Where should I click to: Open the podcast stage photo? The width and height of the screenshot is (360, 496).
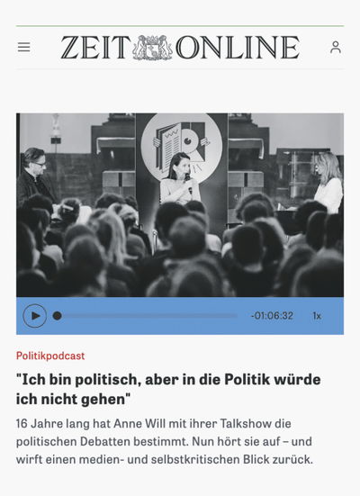[x=180, y=205]
